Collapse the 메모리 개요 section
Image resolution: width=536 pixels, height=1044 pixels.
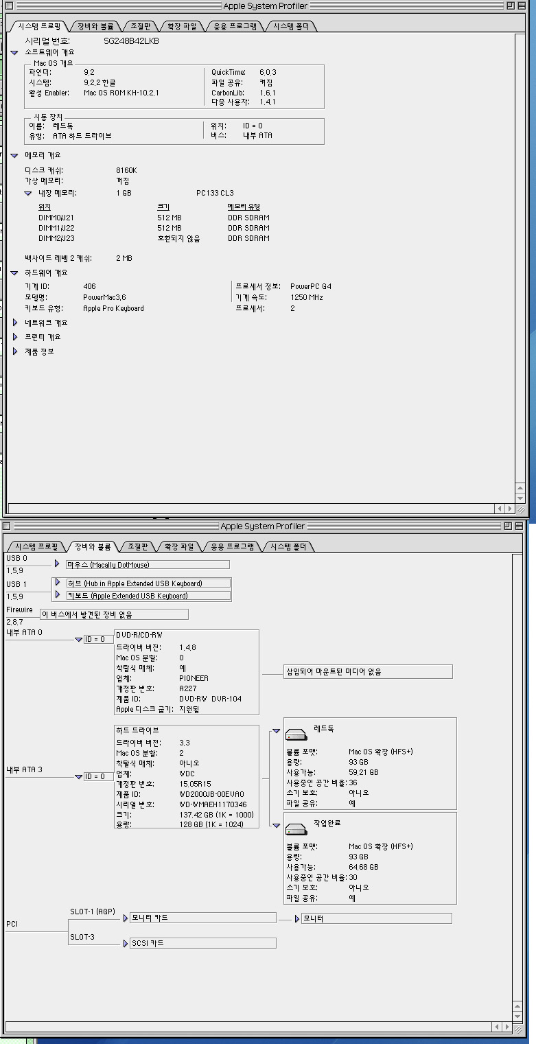click(x=14, y=155)
